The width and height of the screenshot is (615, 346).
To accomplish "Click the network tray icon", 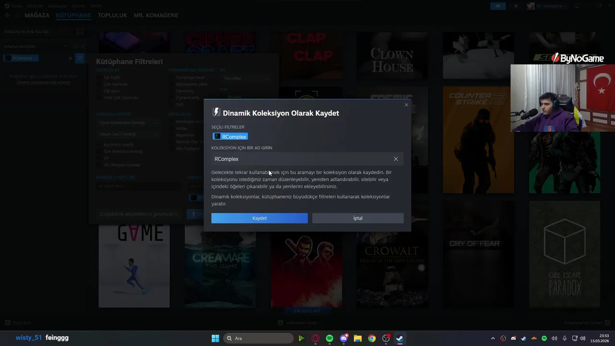I will 575,338.
